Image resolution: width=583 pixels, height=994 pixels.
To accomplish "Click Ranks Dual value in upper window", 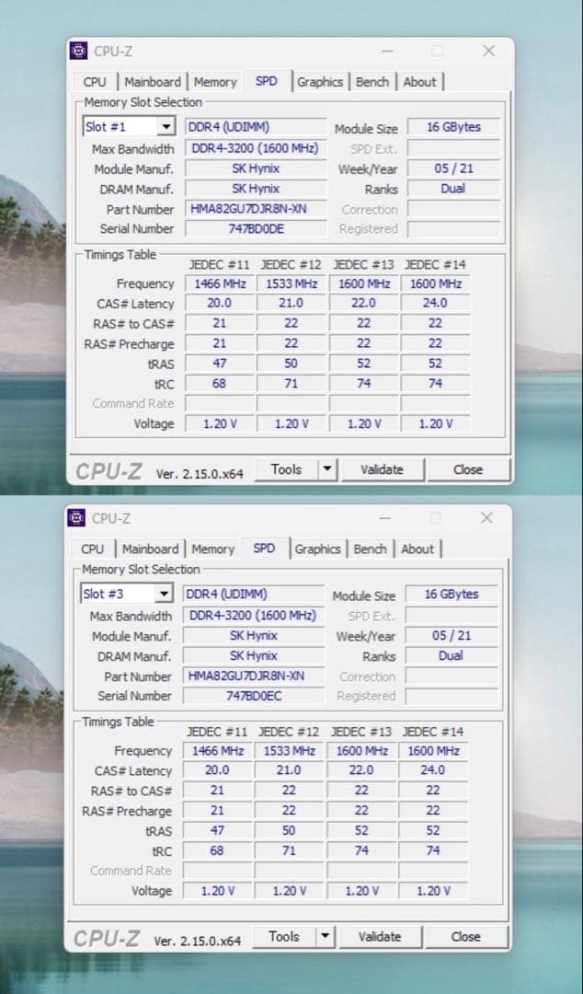I will click(x=453, y=189).
